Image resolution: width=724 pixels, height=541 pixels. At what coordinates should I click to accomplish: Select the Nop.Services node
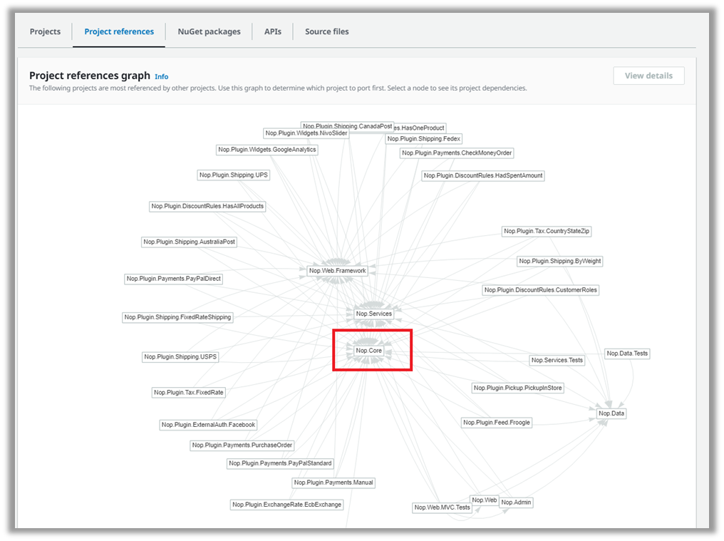[x=374, y=314]
